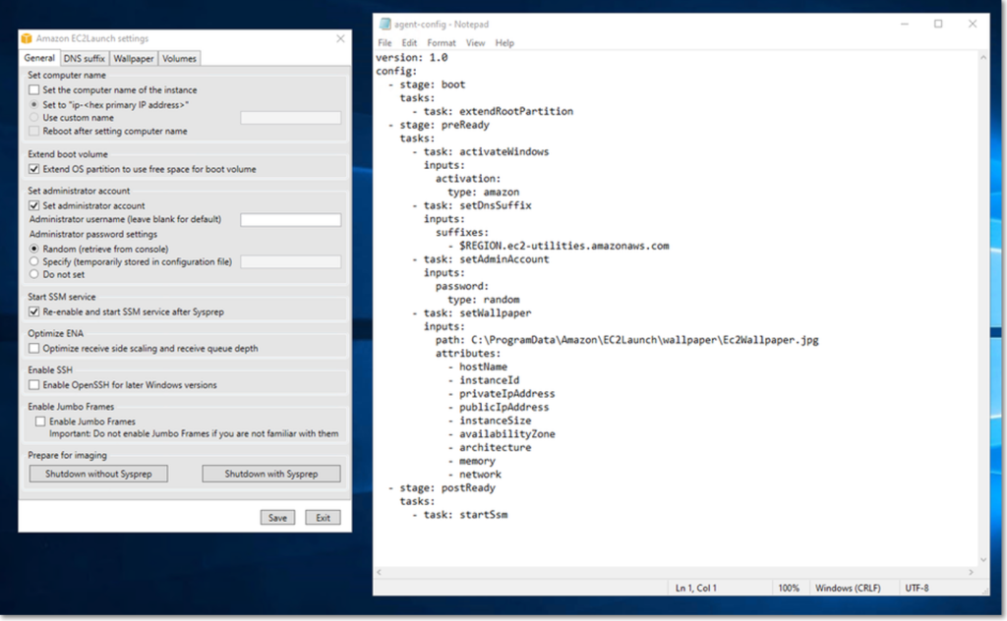Switch to the Wallpaper tab
The width and height of the screenshot is (1007, 621).
(x=133, y=58)
